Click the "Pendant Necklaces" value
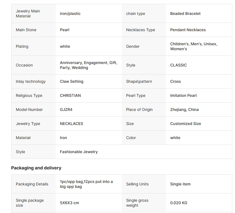 click(x=188, y=30)
